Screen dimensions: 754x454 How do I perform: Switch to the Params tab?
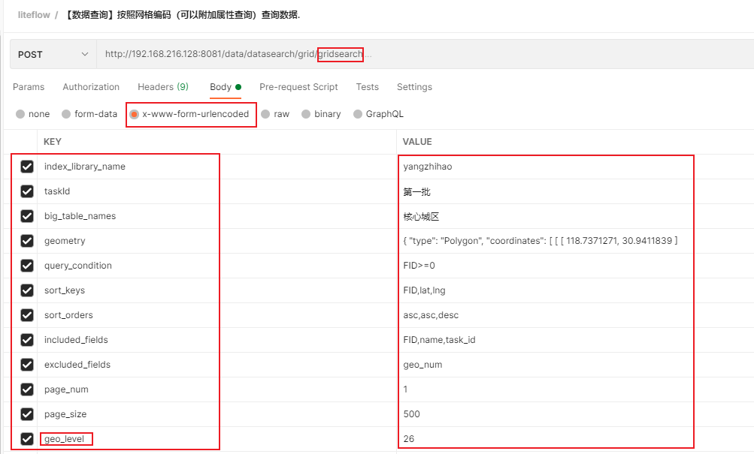pos(29,87)
